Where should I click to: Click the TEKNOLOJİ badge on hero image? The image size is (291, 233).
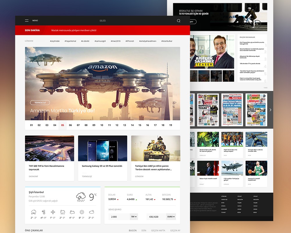point(40,103)
